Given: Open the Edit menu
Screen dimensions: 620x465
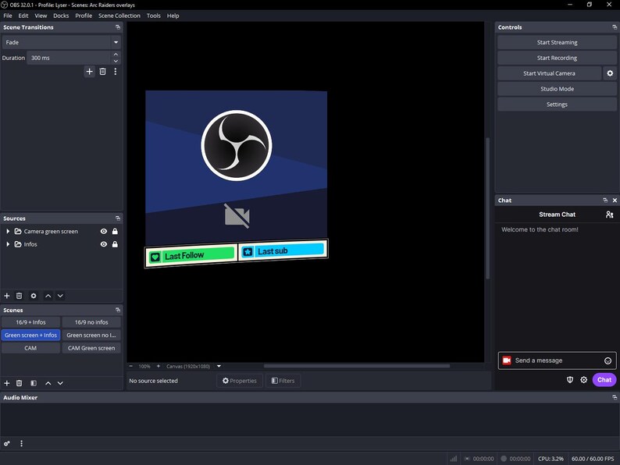Looking at the screenshot, I should (x=23, y=16).
